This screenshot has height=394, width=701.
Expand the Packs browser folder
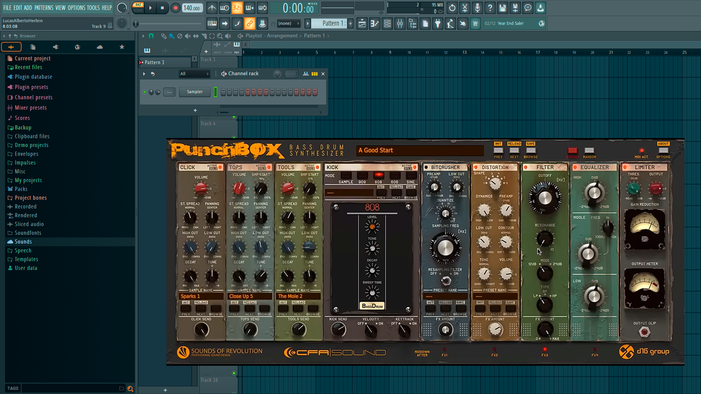(x=21, y=189)
